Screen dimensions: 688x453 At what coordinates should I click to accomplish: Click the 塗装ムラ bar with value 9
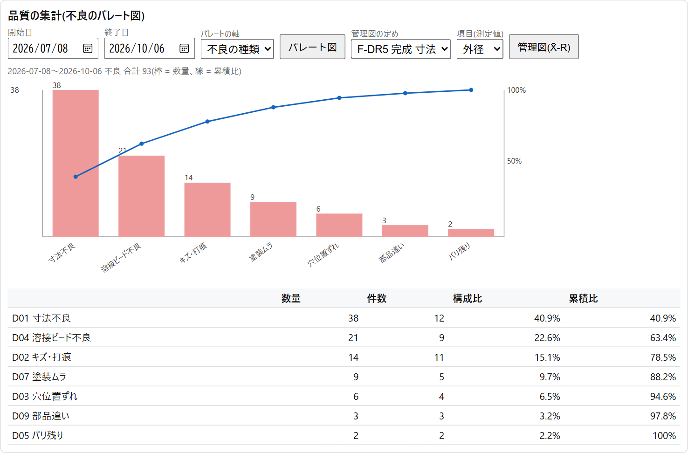point(273,219)
